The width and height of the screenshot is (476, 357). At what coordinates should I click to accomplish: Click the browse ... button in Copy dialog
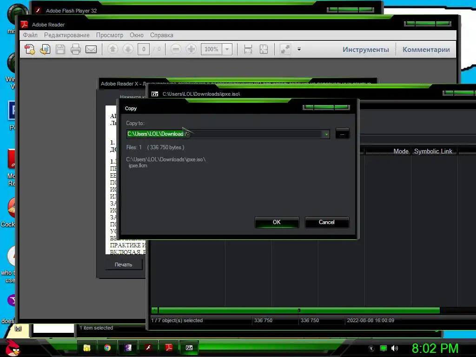click(x=342, y=133)
